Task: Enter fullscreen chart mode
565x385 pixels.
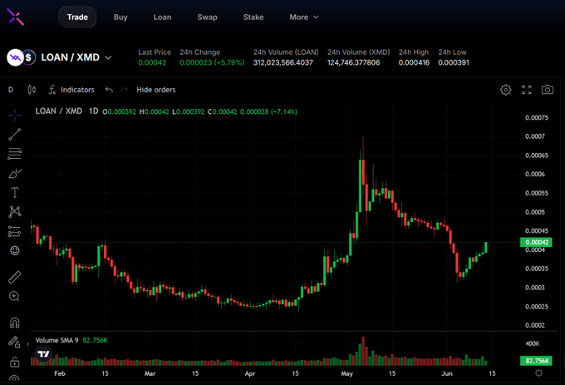Action: click(x=527, y=90)
